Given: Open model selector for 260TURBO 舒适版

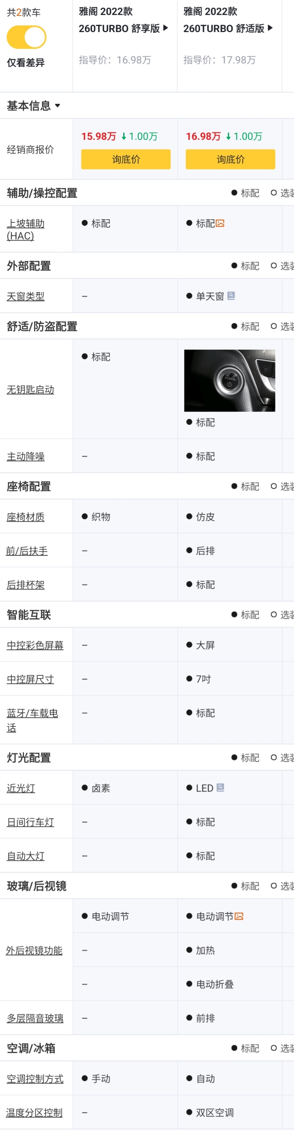Looking at the screenshot, I should [x=270, y=28].
